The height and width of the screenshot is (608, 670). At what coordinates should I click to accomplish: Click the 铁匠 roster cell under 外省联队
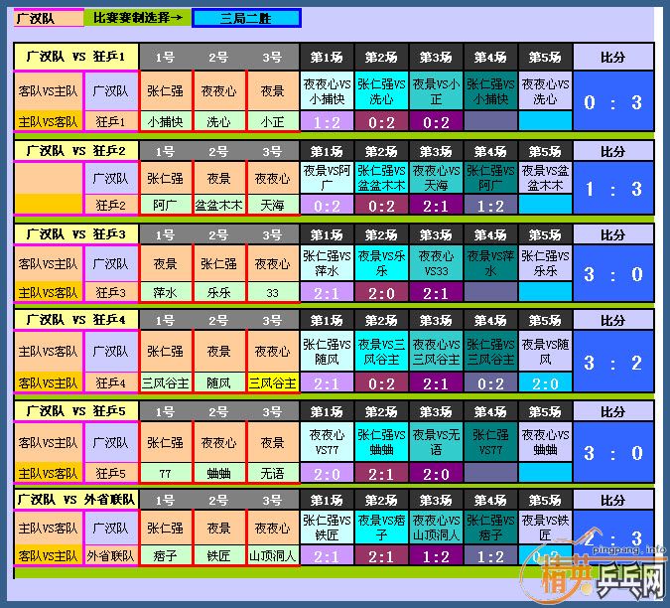[218, 555]
